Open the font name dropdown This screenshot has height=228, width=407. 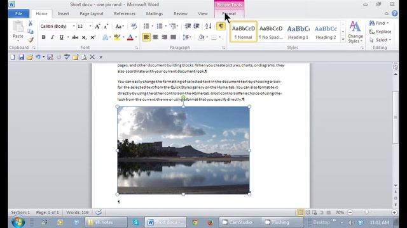(x=74, y=26)
